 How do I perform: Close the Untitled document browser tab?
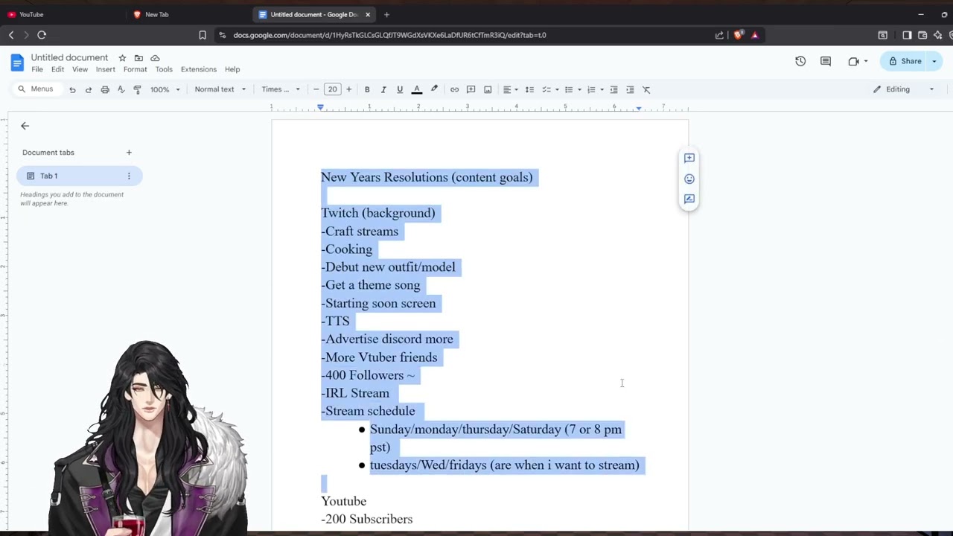368,14
